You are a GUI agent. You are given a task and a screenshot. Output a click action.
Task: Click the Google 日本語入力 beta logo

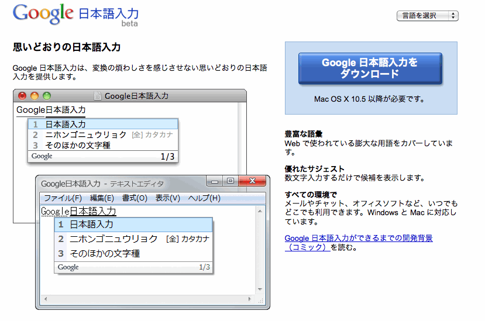pyautogui.click(x=75, y=15)
